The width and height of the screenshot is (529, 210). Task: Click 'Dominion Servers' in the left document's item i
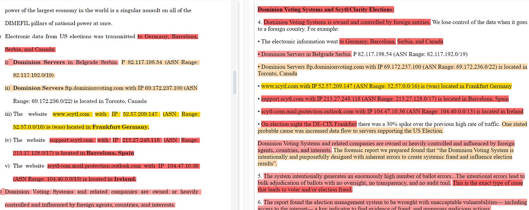(x=39, y=62)
